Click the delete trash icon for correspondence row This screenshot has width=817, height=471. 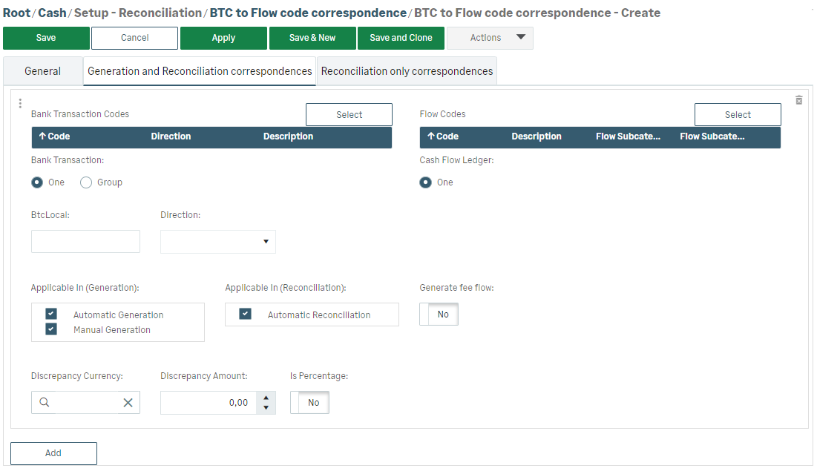[x=799, y=100]
